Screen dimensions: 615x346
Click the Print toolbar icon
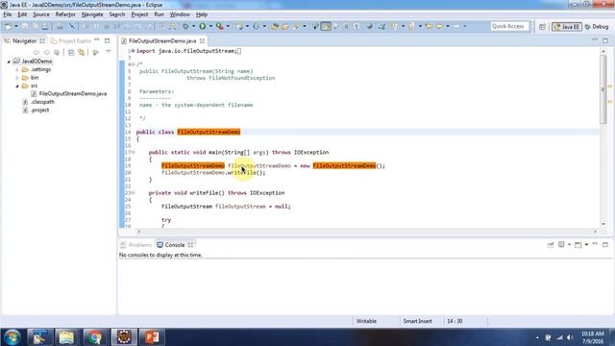(45, 26)
